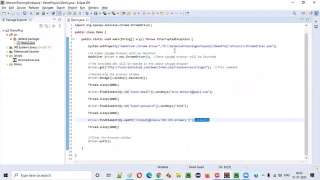The width and height of the screenshot is (320, 180).
Task: Close the Demo.java editor tab
Action: [87, 20]
